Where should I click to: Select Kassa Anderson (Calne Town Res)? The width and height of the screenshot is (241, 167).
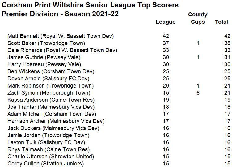pyautogui.click(x=51, y=100)
